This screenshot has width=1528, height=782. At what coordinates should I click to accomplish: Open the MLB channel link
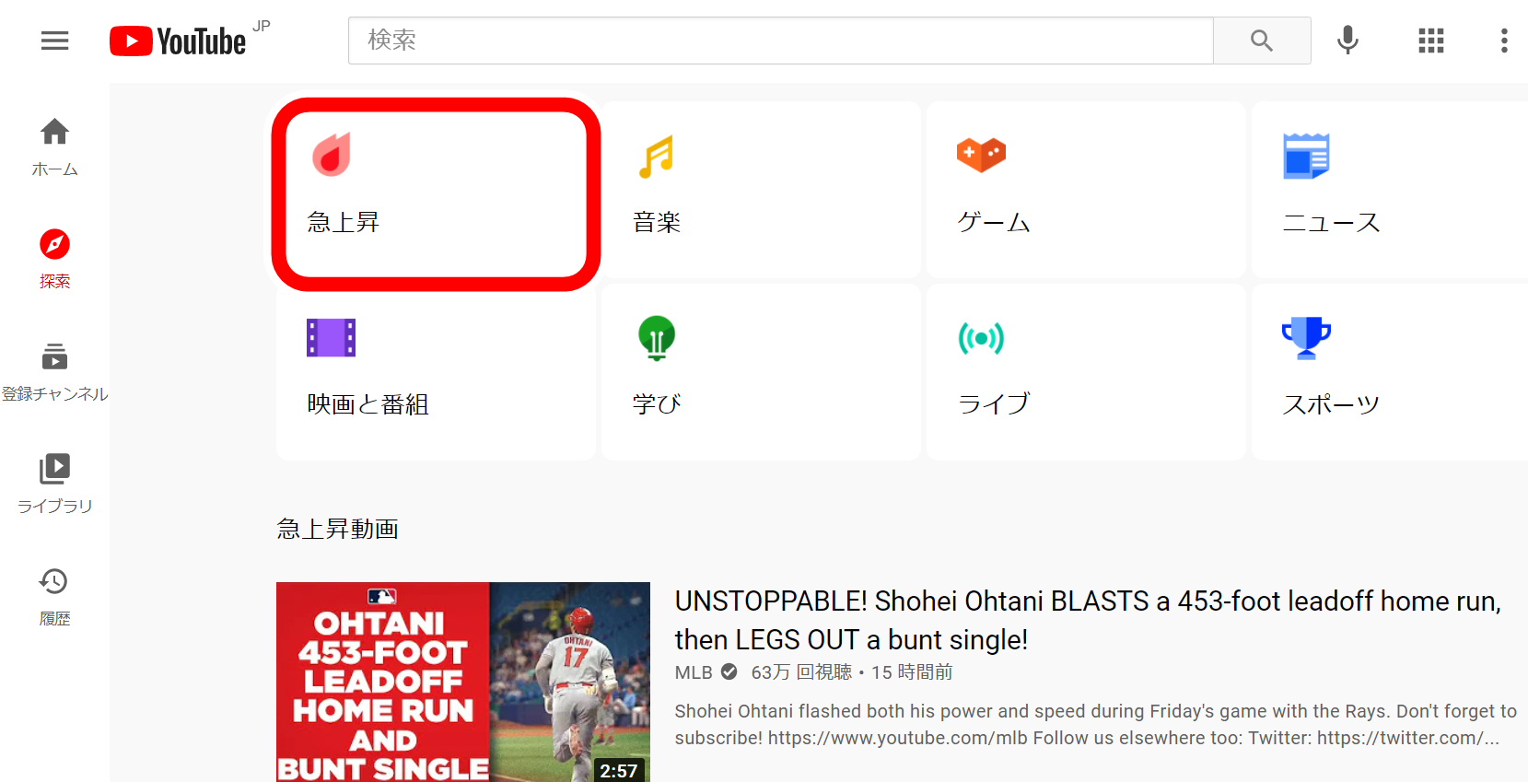(694, 672)
